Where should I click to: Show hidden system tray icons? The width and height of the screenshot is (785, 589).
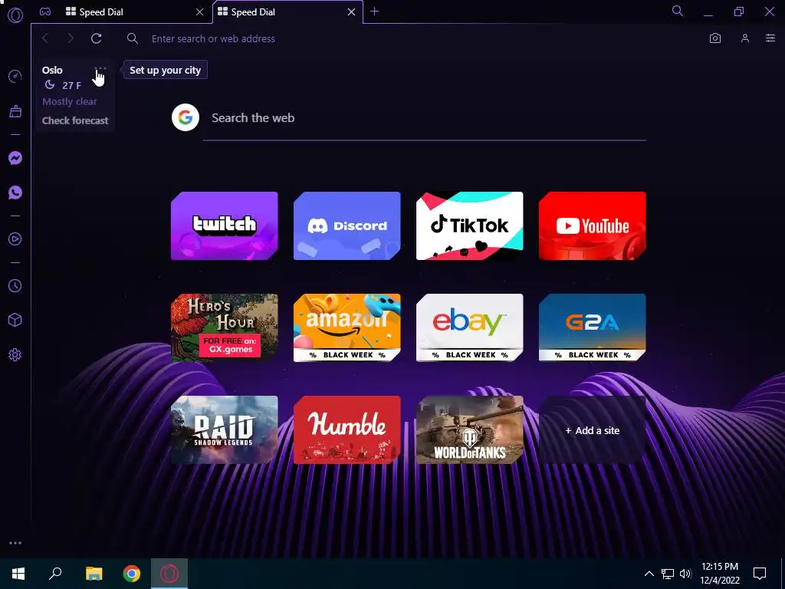click(649, 574)
